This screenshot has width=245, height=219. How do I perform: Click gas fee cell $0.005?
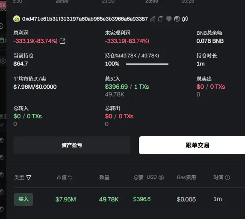coord(186,199)
